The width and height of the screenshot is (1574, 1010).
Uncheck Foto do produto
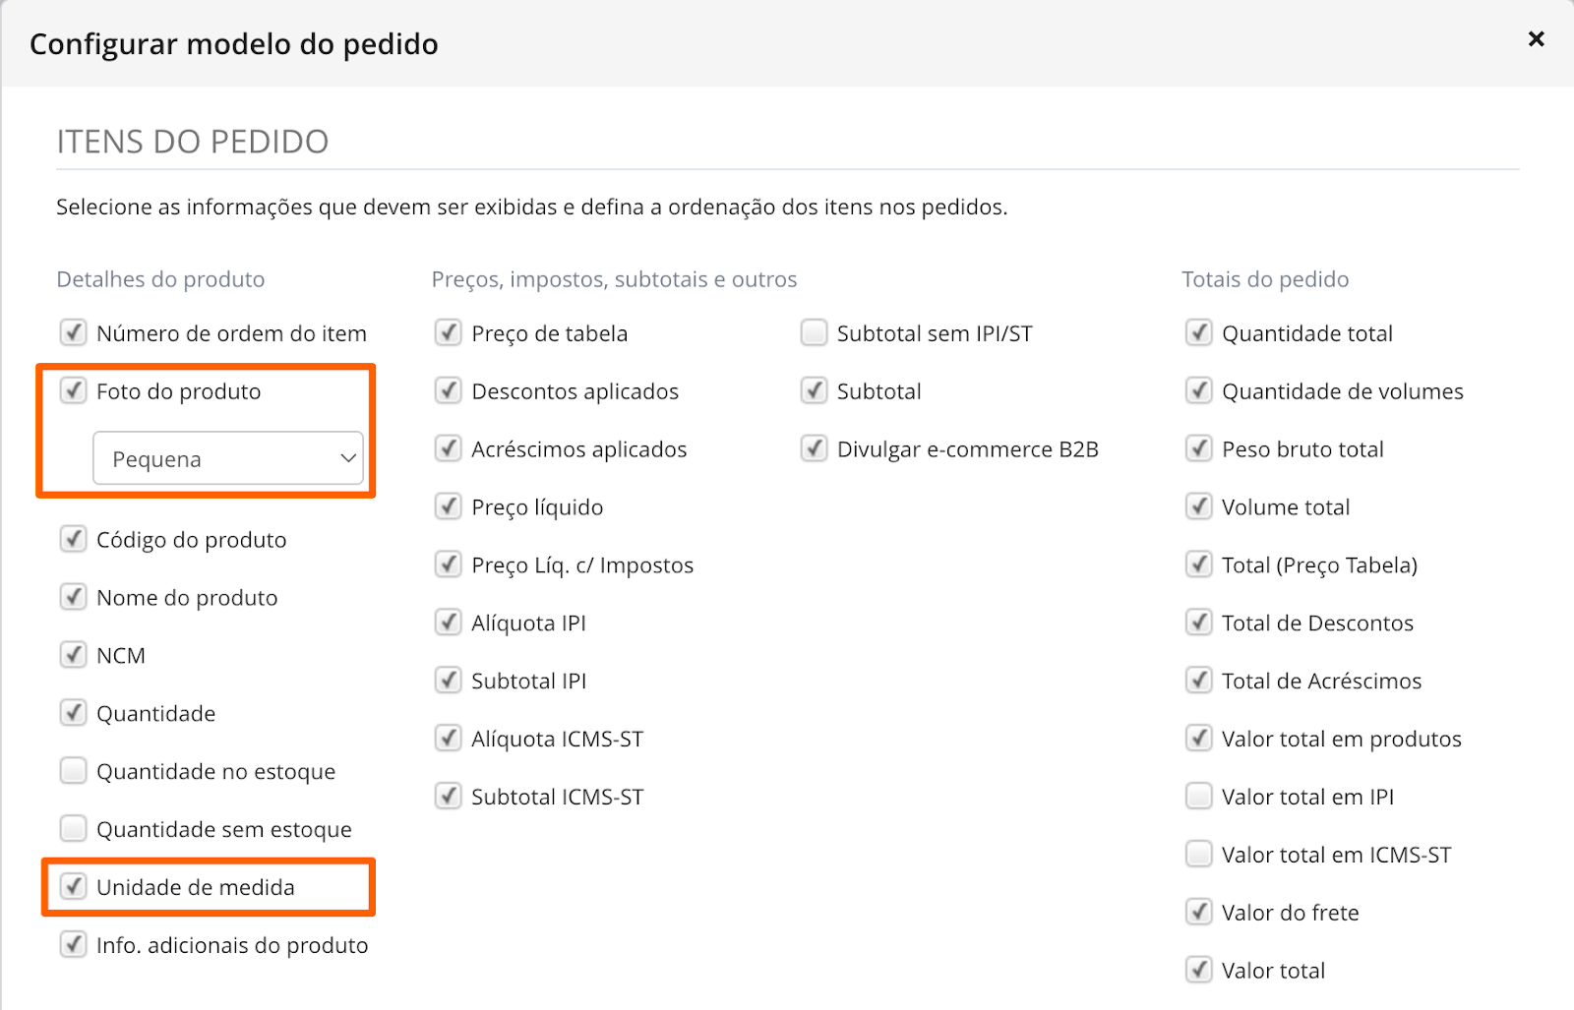[74, 390]
